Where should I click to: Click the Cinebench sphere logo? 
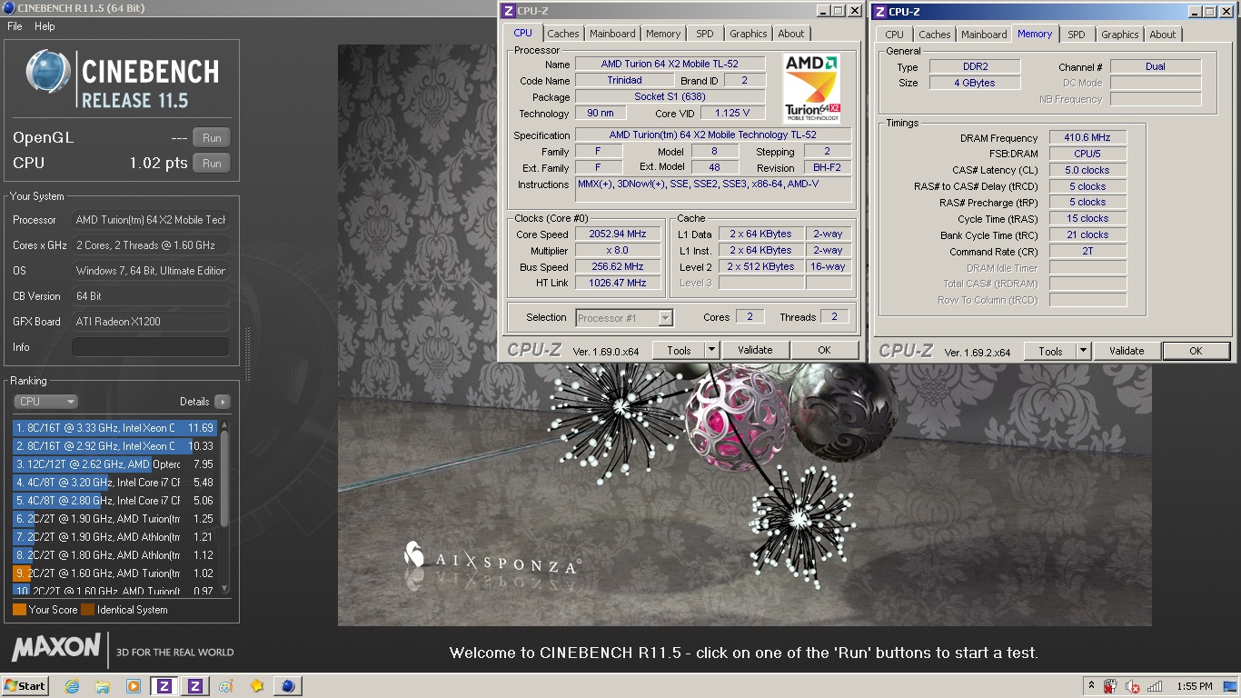coord(48,73)
